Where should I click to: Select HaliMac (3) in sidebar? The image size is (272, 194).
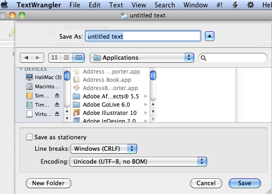(44, 77)
